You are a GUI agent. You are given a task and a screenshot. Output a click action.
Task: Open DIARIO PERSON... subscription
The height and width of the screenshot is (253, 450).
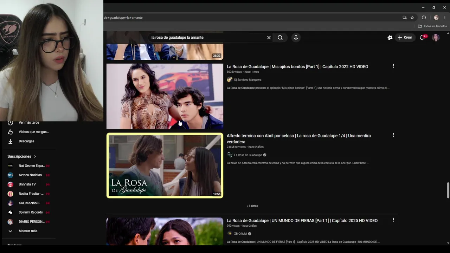pos(28,222)
